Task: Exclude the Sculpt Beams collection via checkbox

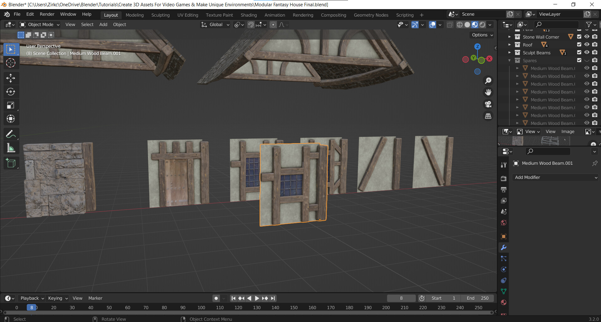Action: [579, 52]
